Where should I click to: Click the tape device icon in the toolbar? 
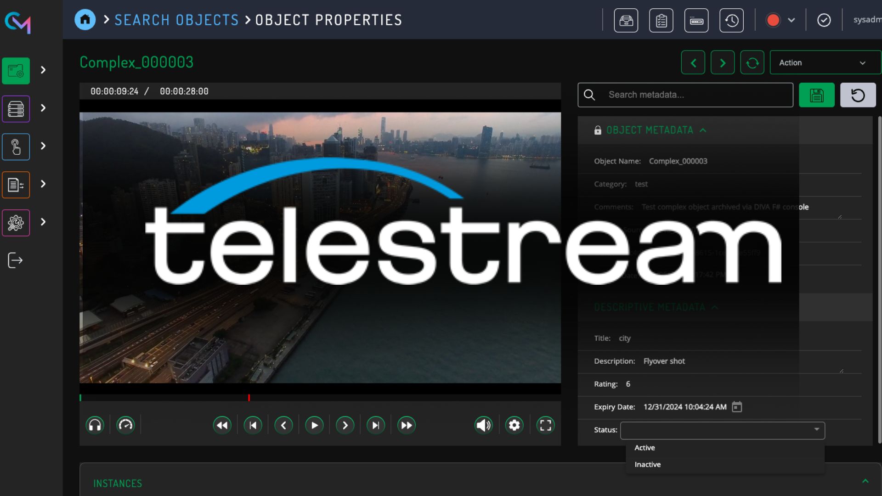[696, 20]
